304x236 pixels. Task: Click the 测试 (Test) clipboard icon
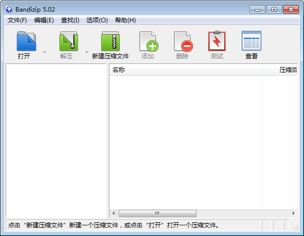tap(217, 41)
